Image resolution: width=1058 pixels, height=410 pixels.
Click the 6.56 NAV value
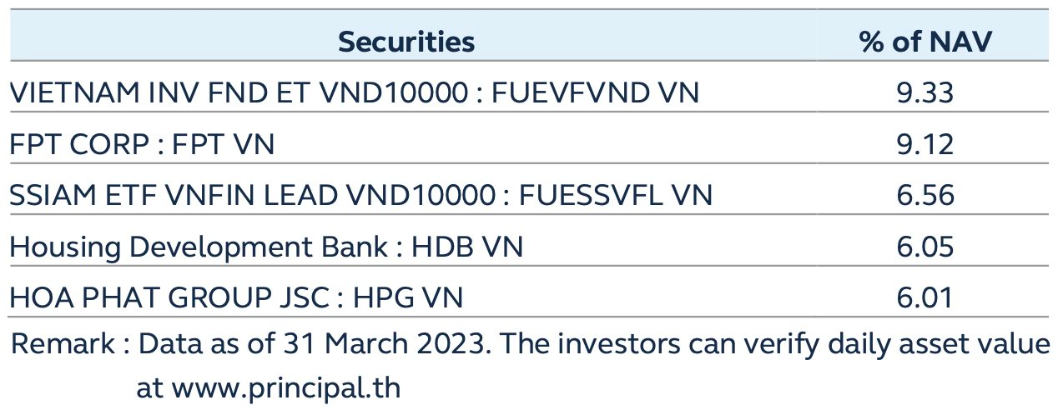pyautogui.click(x=924, y=197)
